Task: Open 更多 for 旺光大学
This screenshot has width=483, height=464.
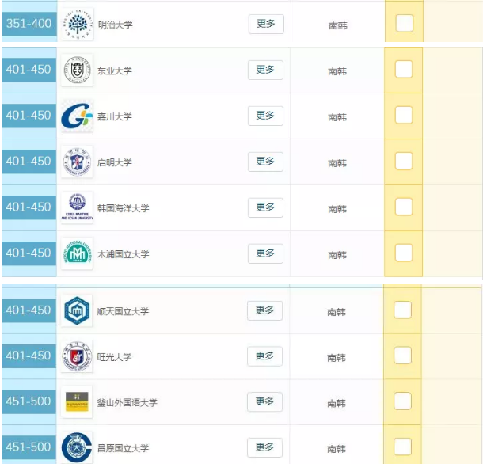Action: [x=264, y=356]
